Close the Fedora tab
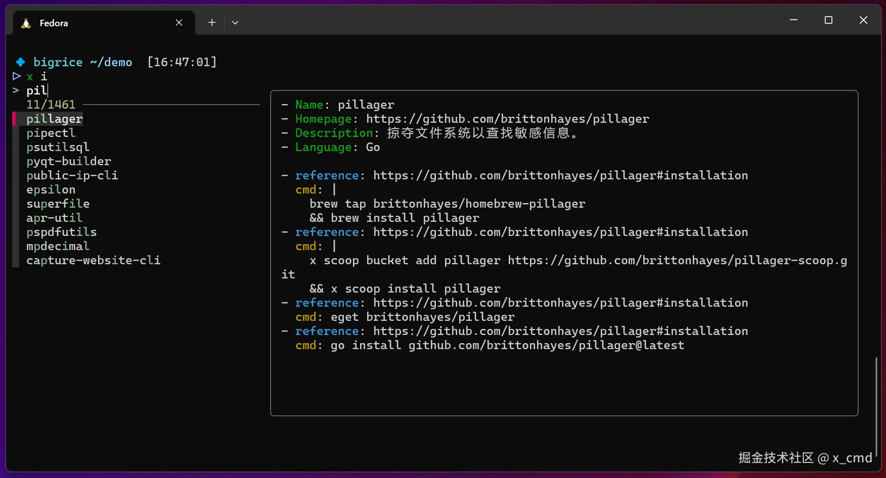Image resolution: width=886 pixels, height=478 pixels. coord(179,23)
